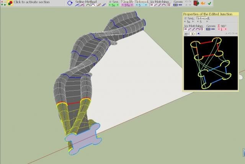Viewport: 245px width, 164px height.
Task: Collapse preview with blue up-triangle
Action: pyautogui.click(x=198, y=33)
